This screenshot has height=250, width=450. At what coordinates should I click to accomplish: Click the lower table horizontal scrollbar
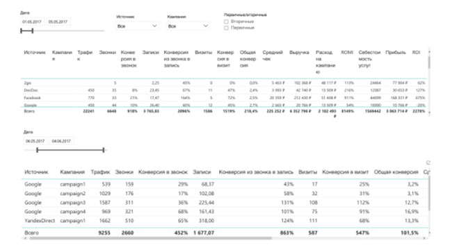point(151,238)
